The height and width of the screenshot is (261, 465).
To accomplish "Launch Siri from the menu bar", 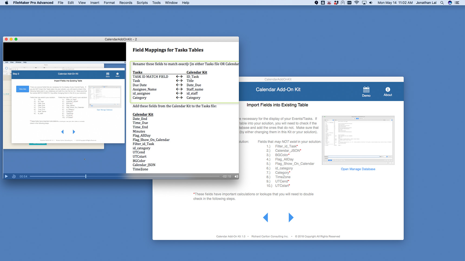I will (450, 3).
